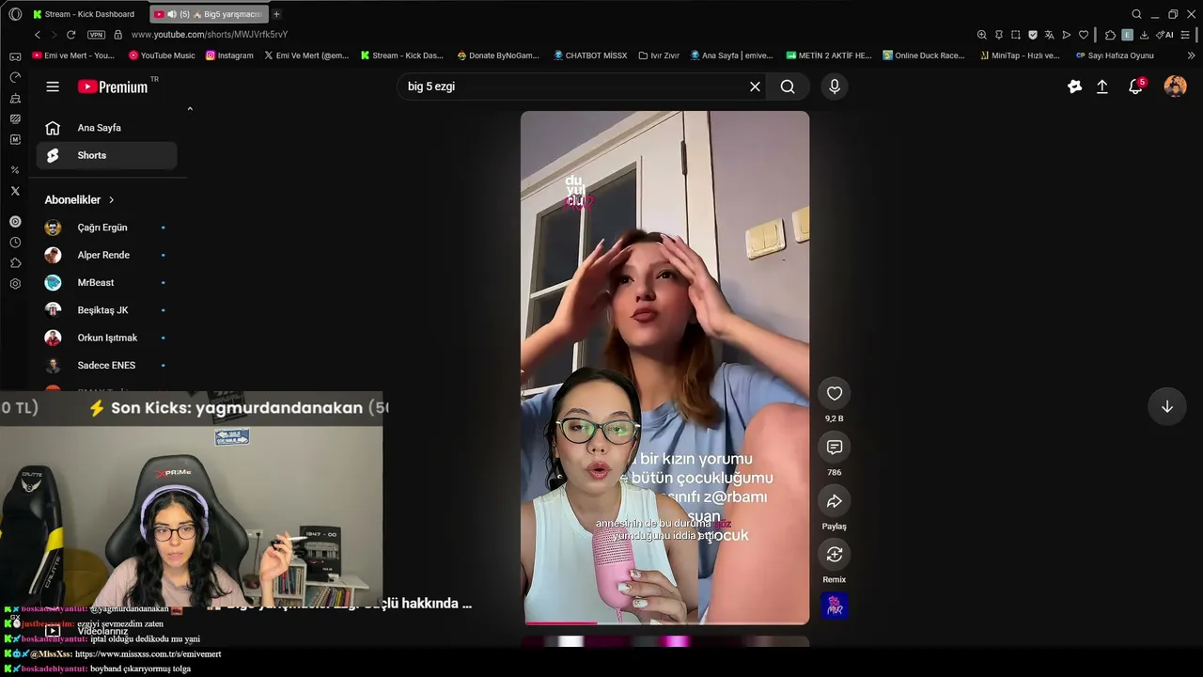The width and height of the screenshot is (1203, 677).
Task: Open the Emi Ve Mert X bookmark
Action: (x=306, y=55)
